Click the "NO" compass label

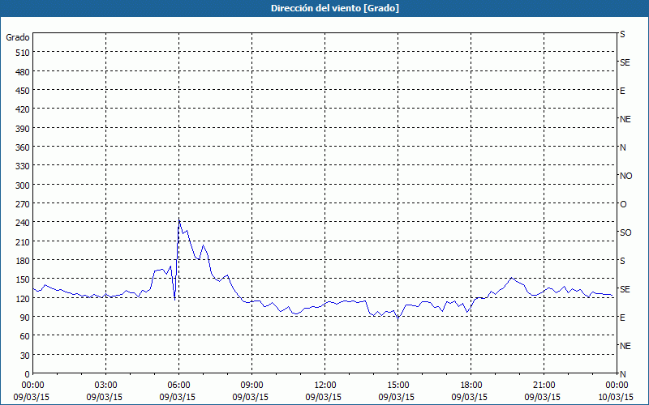point(626,176)
